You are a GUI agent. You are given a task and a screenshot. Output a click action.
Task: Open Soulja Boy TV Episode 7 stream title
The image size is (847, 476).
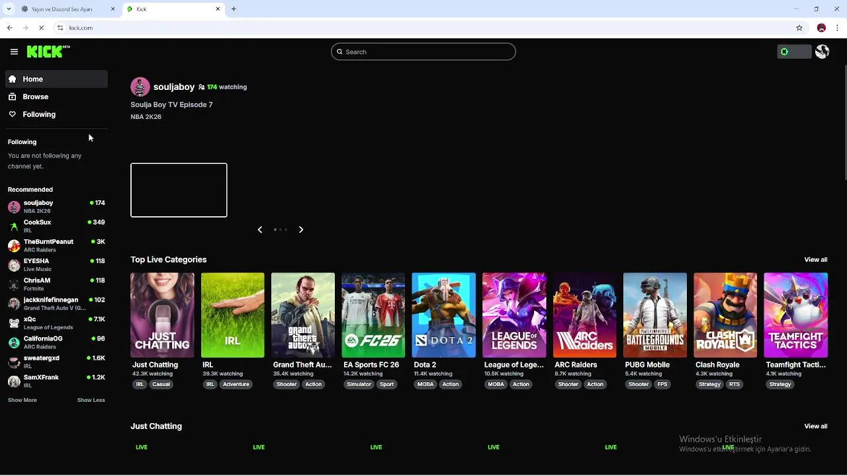click(171, 104)
